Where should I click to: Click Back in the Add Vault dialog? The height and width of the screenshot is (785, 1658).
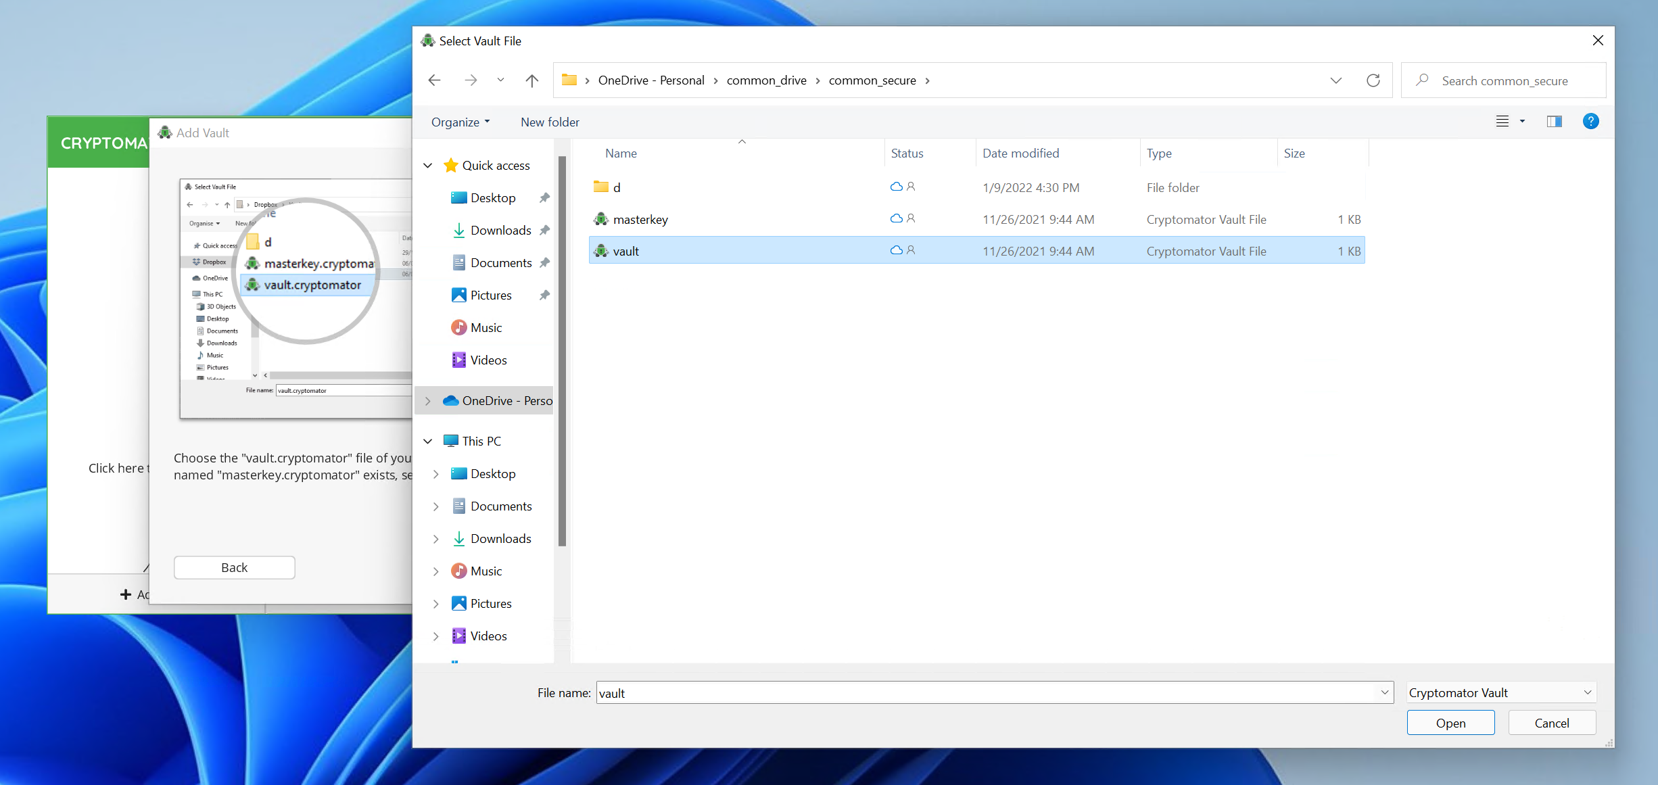click(234, 567)
